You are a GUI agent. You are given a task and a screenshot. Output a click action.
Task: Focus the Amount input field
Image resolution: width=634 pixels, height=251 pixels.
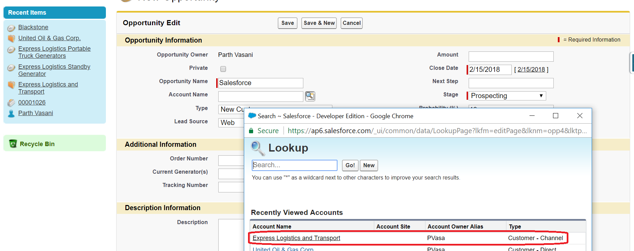(511, 57)
